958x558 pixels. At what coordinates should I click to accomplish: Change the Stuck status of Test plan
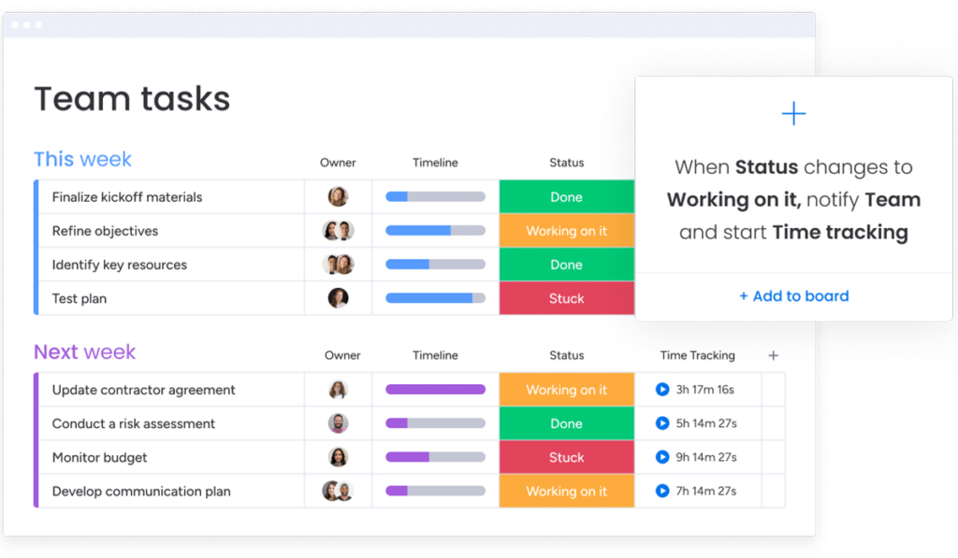click(x=566, y=298)
